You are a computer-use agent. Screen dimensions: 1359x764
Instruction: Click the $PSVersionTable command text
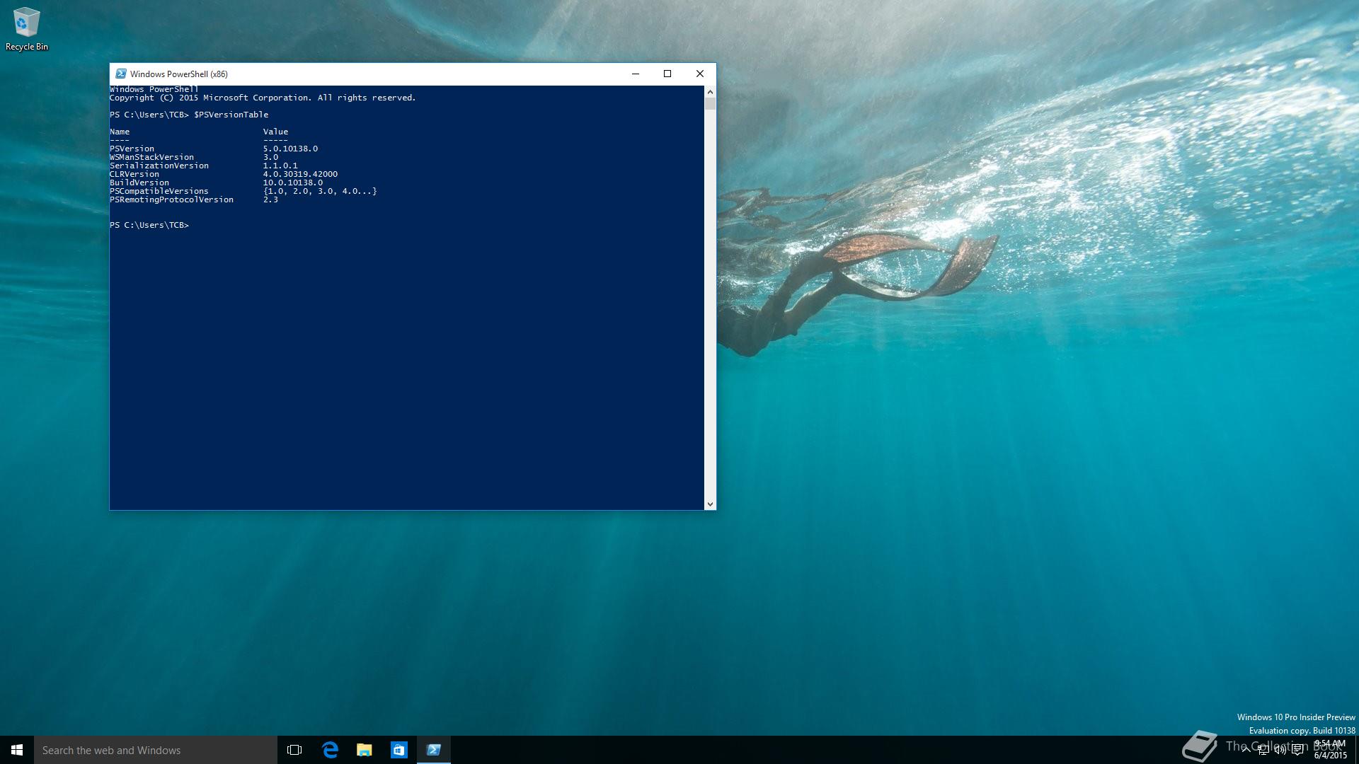231,115
